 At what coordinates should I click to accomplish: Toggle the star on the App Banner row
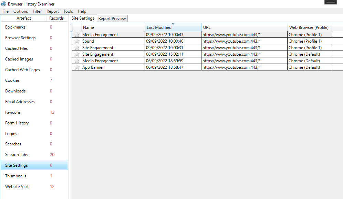76,67
